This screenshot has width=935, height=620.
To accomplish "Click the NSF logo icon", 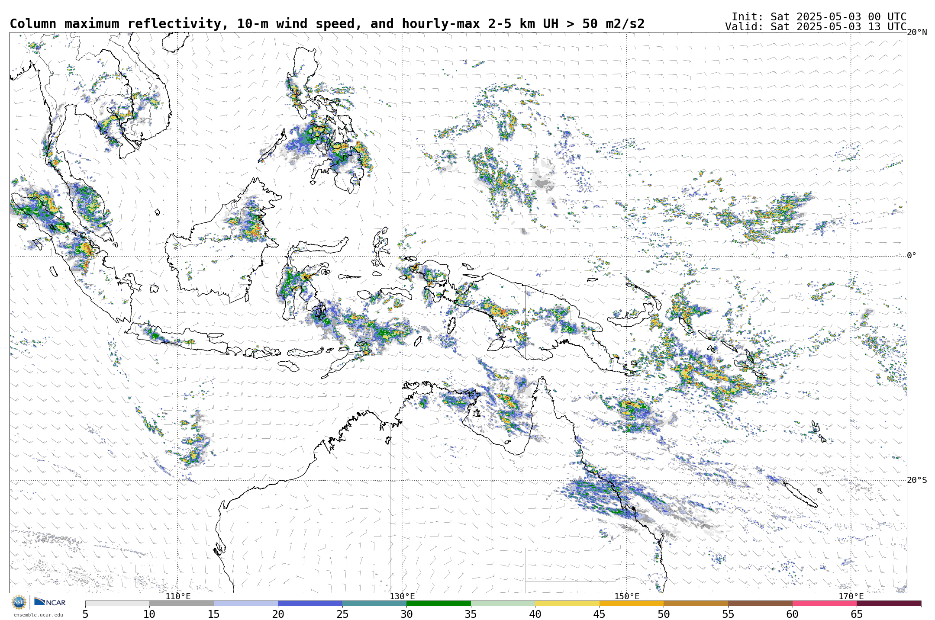I will (19, 602).
